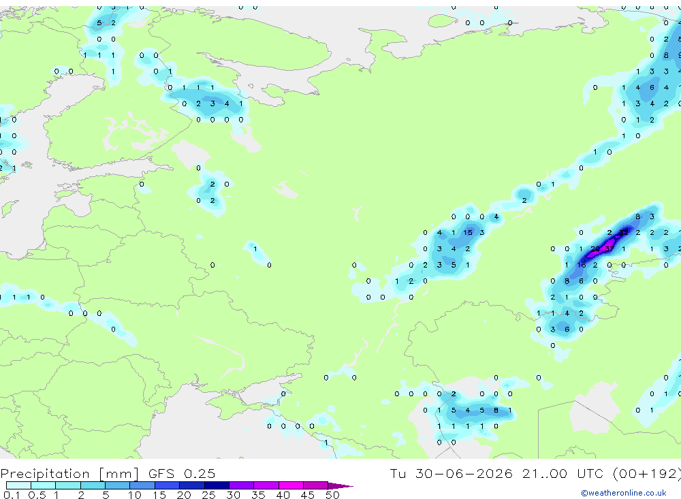
Task: Click the '(00+192)' forecast offset text
Action: tap(647, 474)
